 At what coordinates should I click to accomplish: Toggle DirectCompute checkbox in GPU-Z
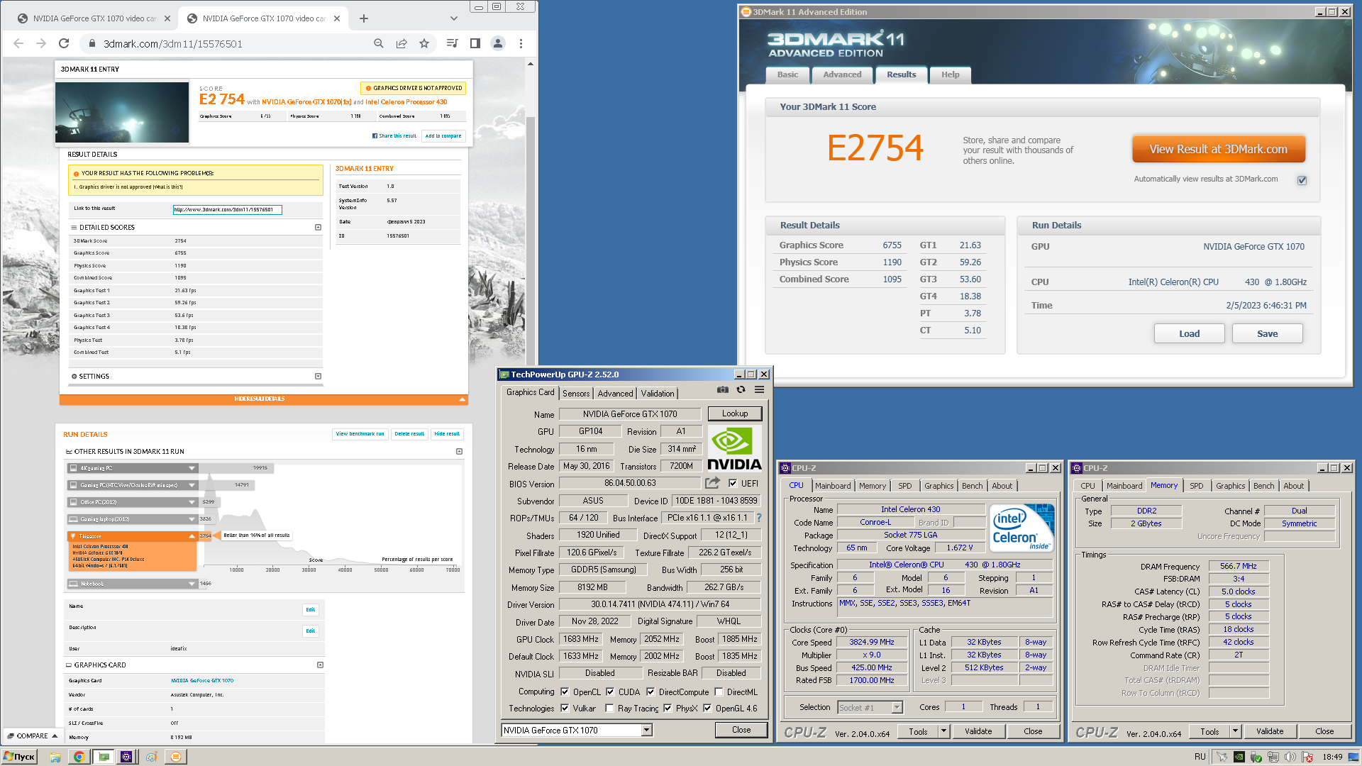tap(650, 692)
